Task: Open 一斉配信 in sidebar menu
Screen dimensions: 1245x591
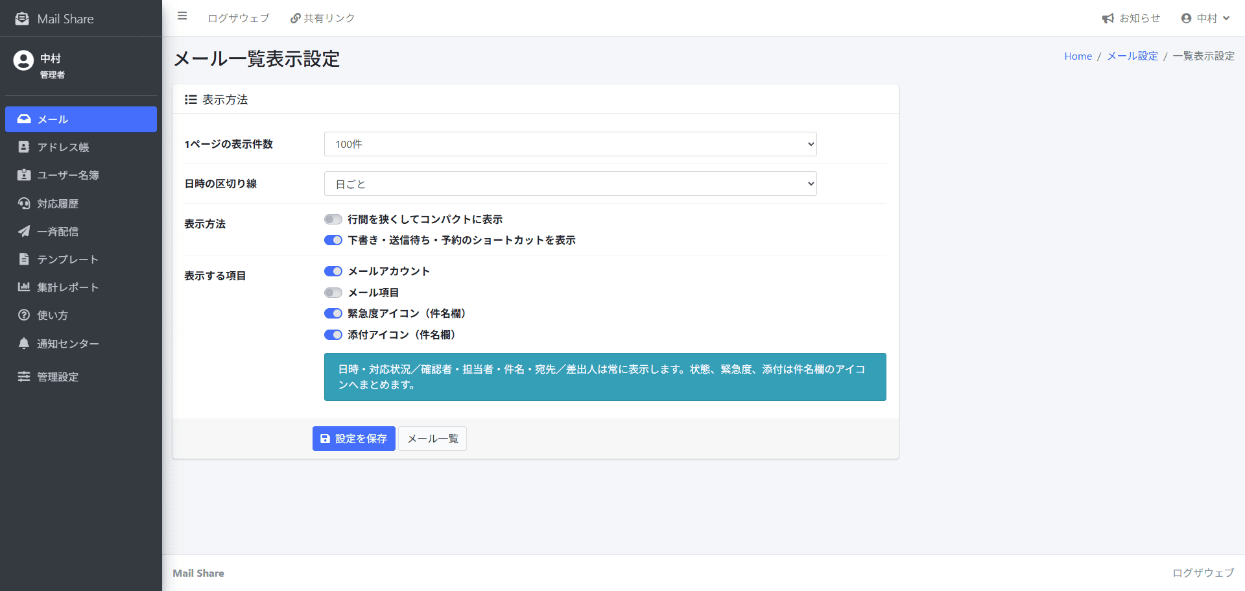Action: [x=81, y=232]
